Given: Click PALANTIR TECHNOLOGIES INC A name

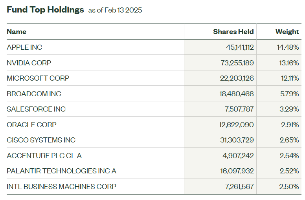Looking at the screenshot, I should [61, 171].
